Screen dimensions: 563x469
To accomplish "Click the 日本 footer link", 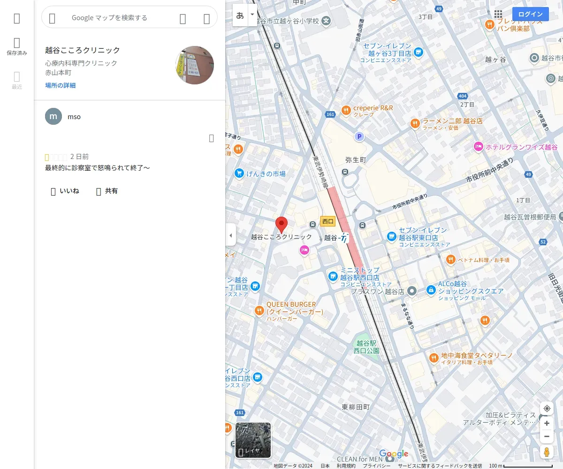I will (x=325, y=466).
